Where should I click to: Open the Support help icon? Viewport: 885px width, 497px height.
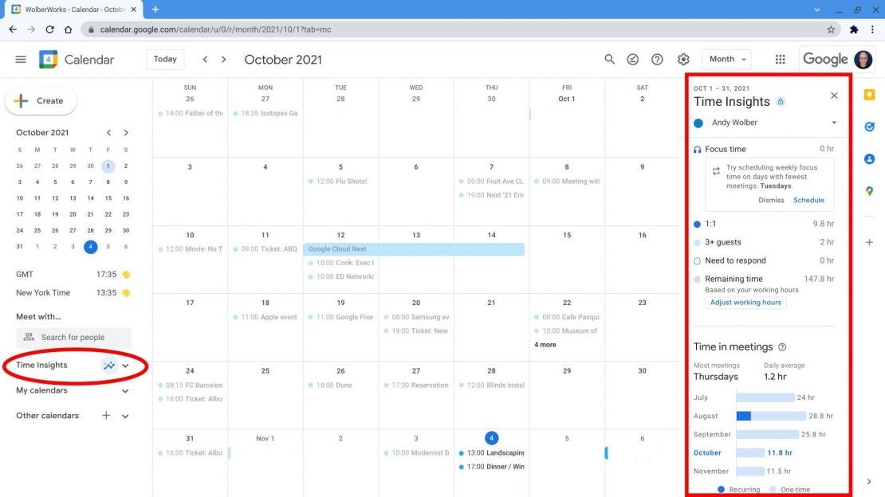click(x=657, y=59)
